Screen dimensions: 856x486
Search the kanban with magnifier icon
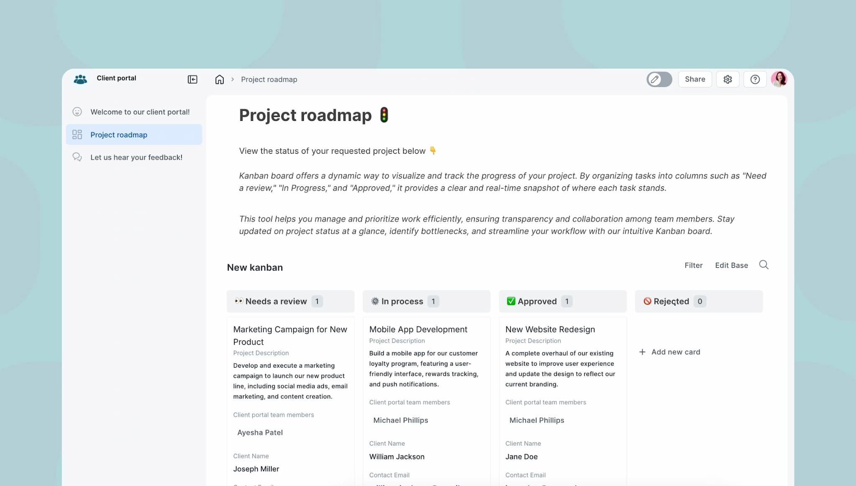[764, 265]
